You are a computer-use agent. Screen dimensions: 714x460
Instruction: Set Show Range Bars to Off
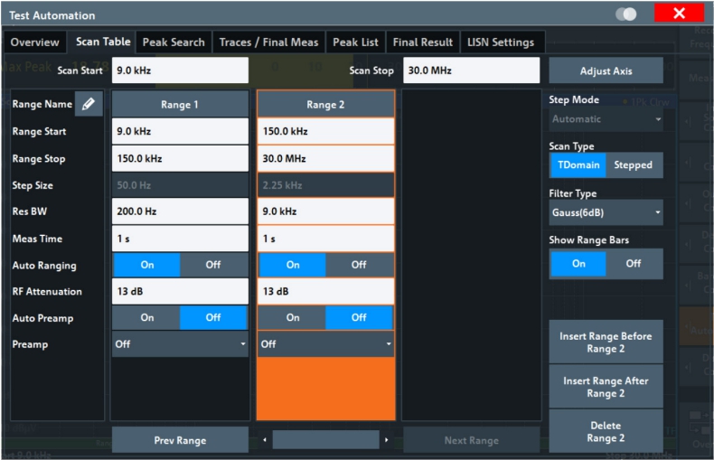pos(634,264)
